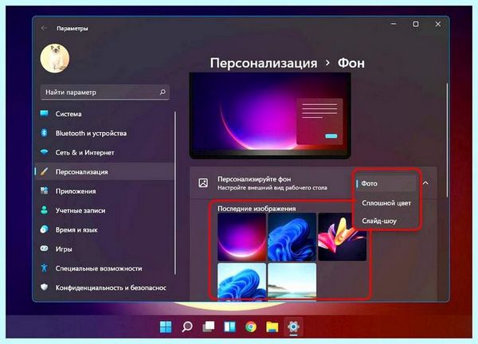Click the Найти параметр search field
The image size is (478, 344).
(105, 92)
